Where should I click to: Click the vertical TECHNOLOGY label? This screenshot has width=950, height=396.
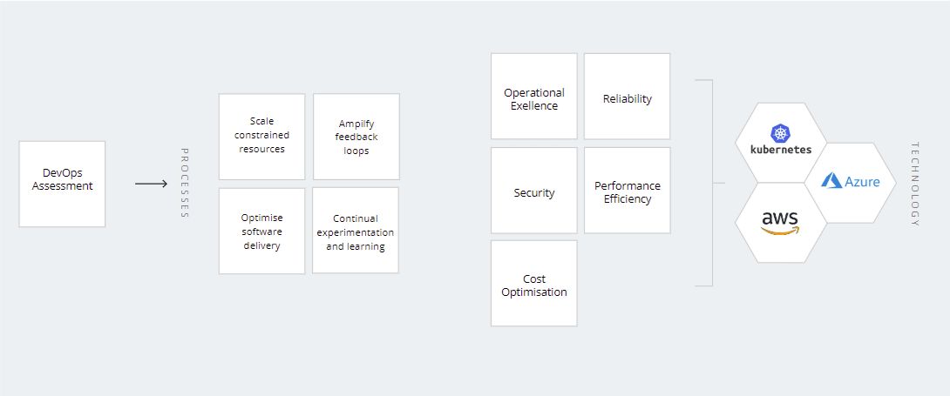point(914,184)
